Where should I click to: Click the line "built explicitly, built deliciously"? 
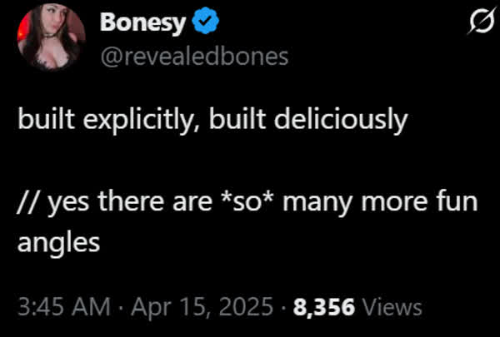(x=213, y=121)
